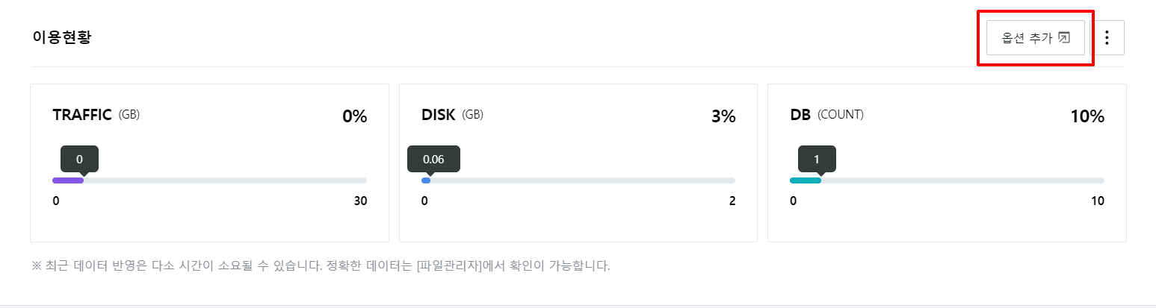
Task: Click the 10% DB usage percentage
Action: [1087, 116]
